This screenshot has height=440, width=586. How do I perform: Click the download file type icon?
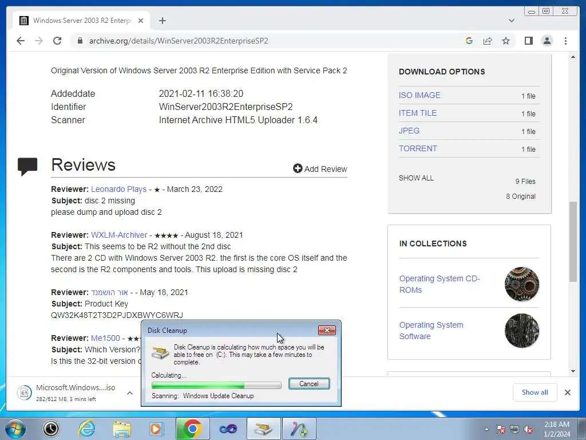tap(24, 392)
